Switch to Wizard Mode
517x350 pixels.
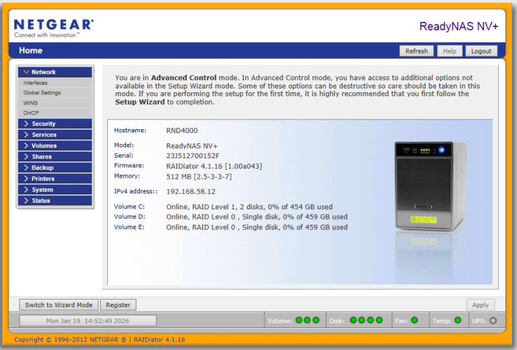59,305
